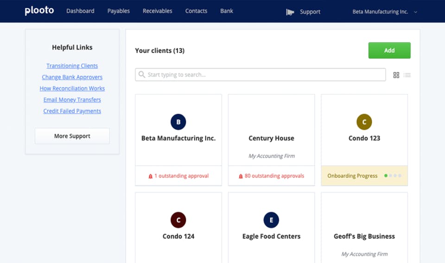Open the Payables menu
The width and height of the screenshot is (445, 263).
(118, 11)
